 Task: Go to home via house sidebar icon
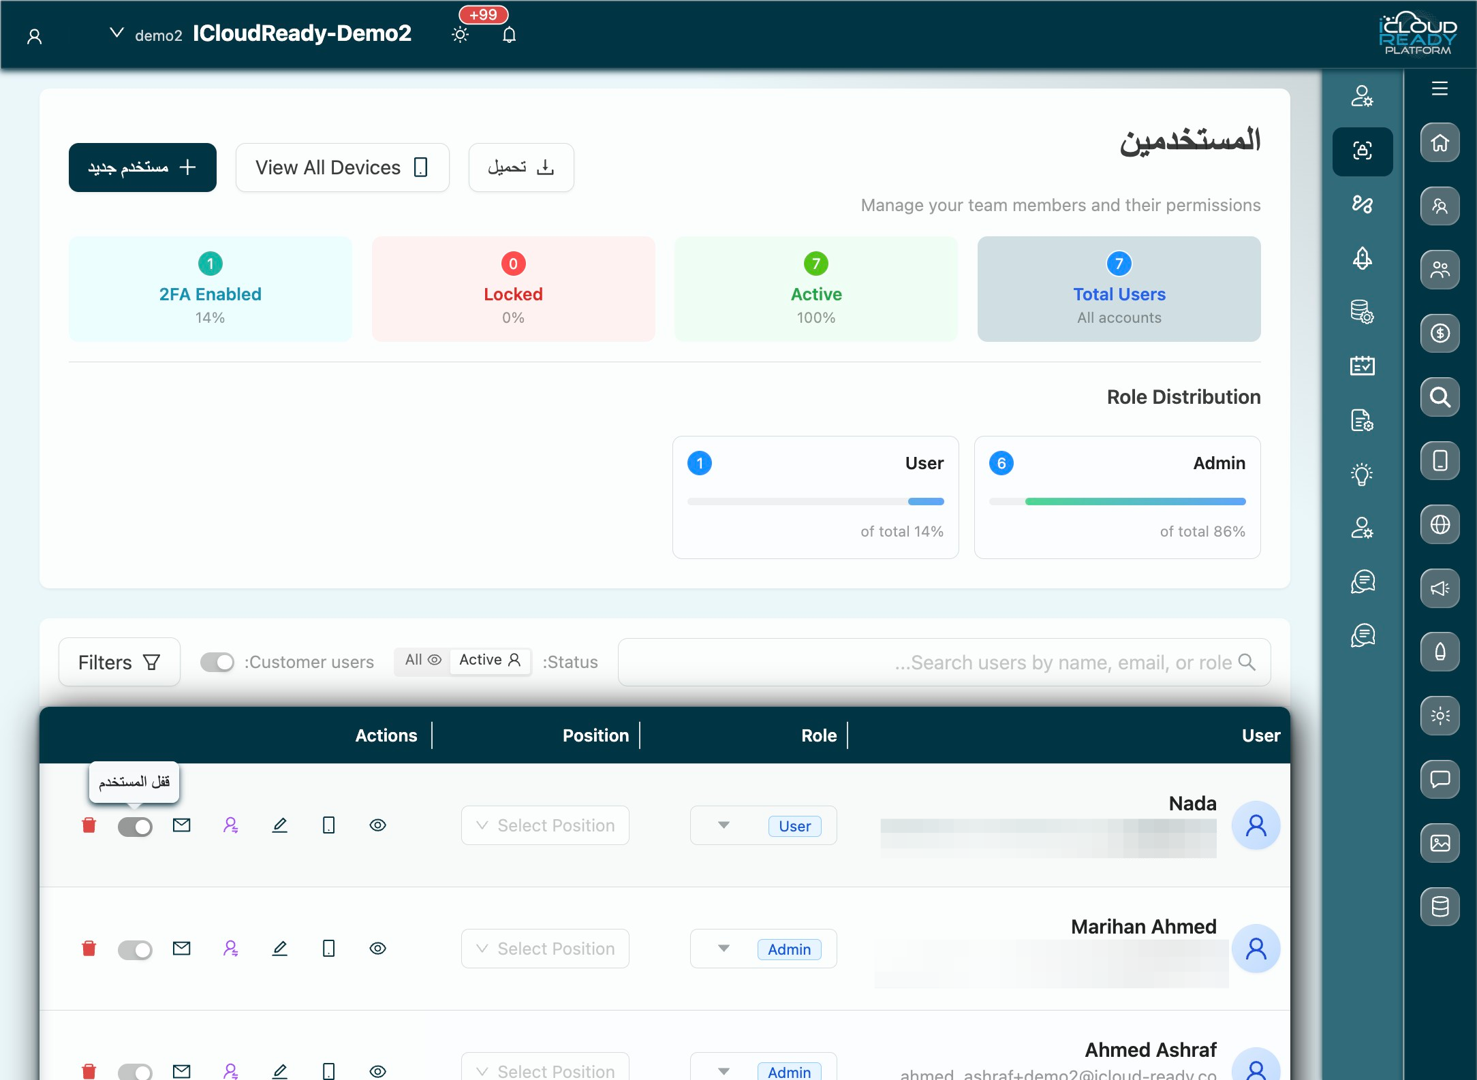pos(1440,143)
